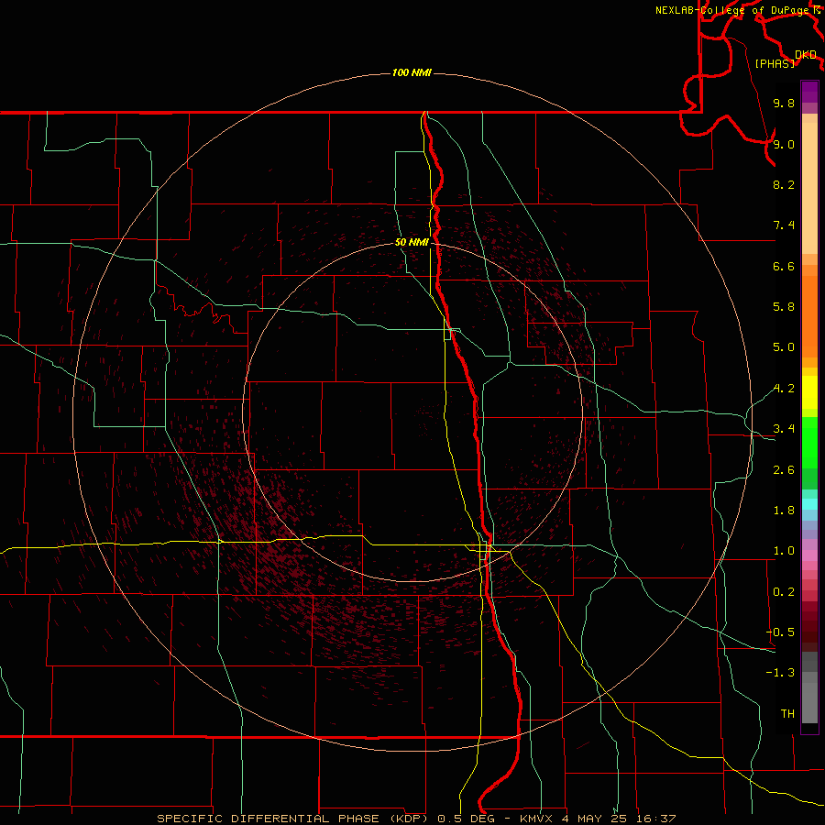Viewport: 825px width, 825px height.
Task: Click the [PHAS] legend heading
Action: [x=775, y=63]
